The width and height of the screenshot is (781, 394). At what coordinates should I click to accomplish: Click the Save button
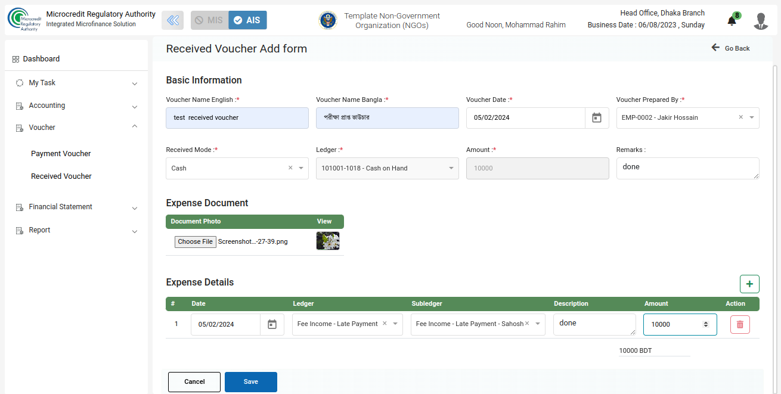[250, 381]
